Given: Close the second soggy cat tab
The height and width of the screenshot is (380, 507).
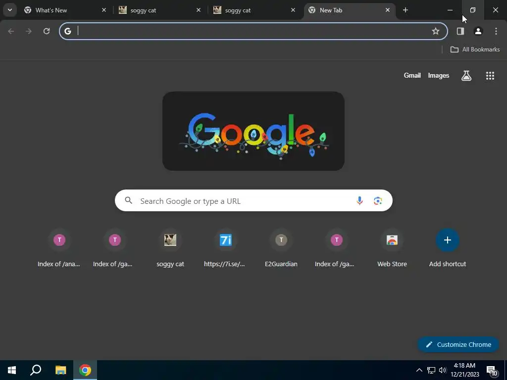Looking at the screenshot, I should [x=293, y=10].
